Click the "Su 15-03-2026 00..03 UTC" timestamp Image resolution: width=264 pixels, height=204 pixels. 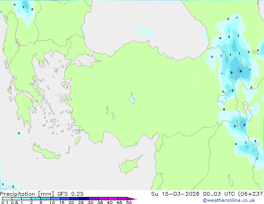coord(193,194)
